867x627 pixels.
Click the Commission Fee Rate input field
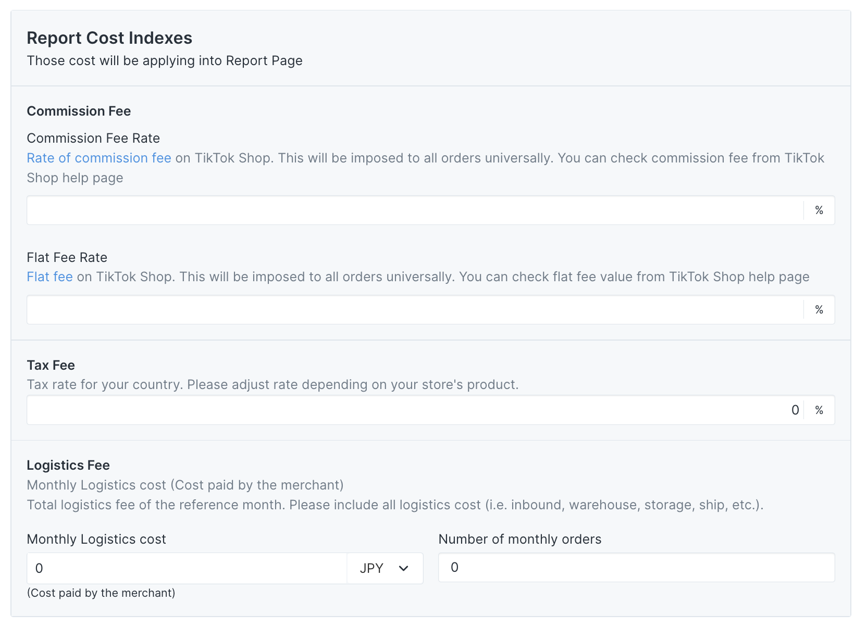415,210
